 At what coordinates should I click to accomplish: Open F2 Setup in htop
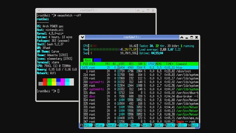click(x=98, y=125)
